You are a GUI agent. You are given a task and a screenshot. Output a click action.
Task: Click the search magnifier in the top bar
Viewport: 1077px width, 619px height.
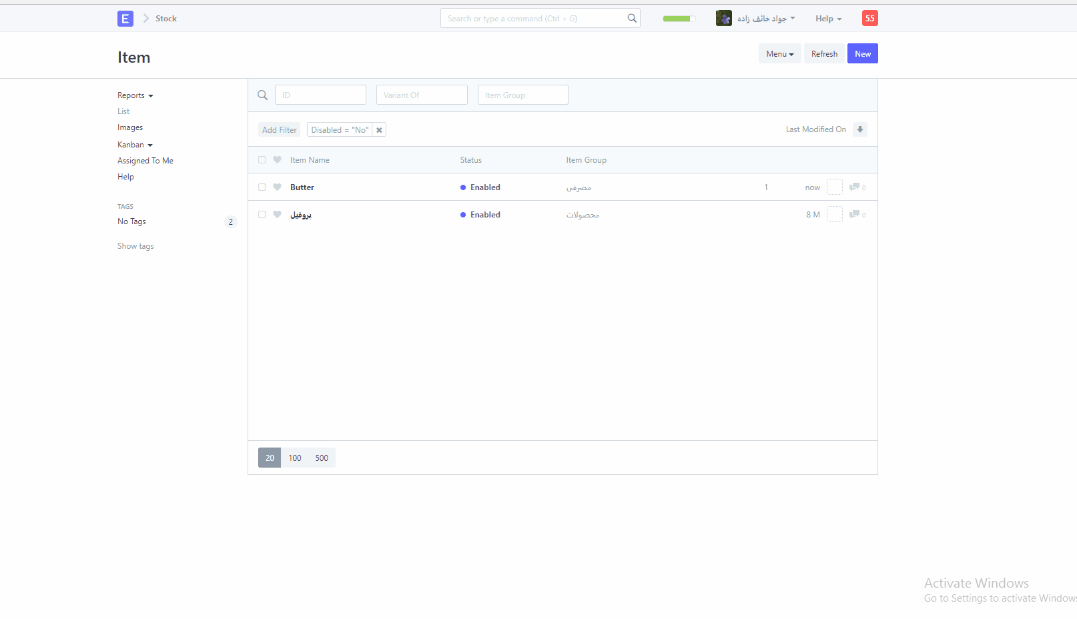[631, 18]
